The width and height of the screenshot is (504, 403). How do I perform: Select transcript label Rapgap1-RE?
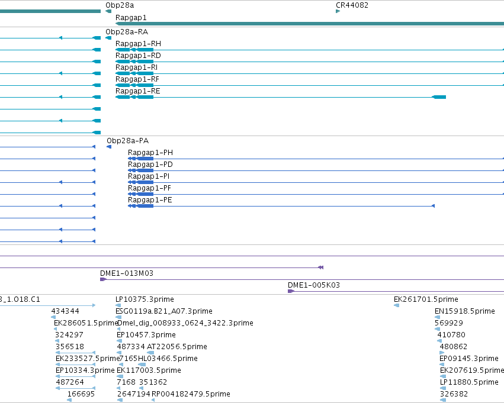137,91
